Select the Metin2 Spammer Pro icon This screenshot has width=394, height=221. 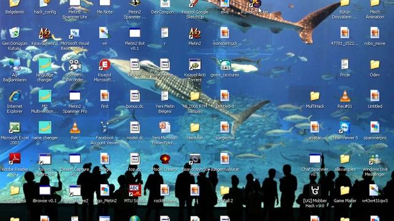[x=74, y=96]
